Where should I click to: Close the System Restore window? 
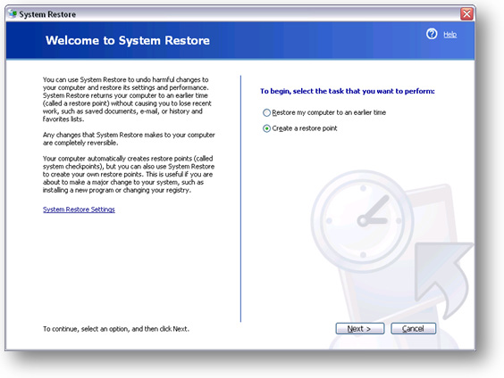(x=466, y=13)
